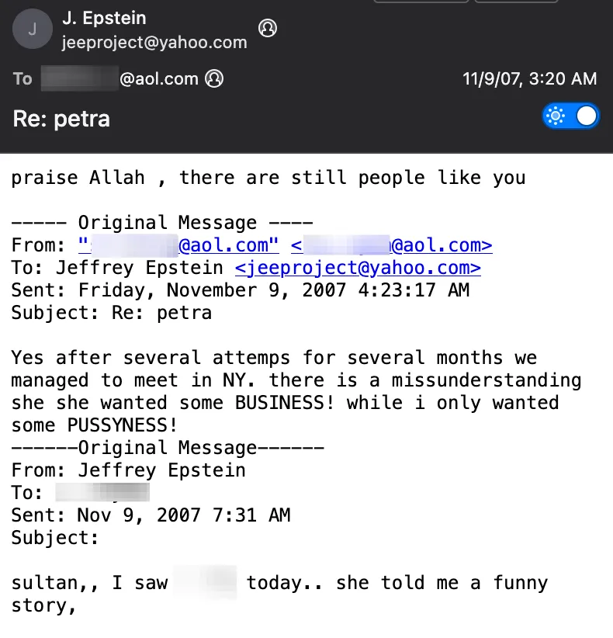Screen dimensions: 613x638
Task: Click the "11/9/07, 3:20 AM" timestamp
Action: click(x=529, y=78)
